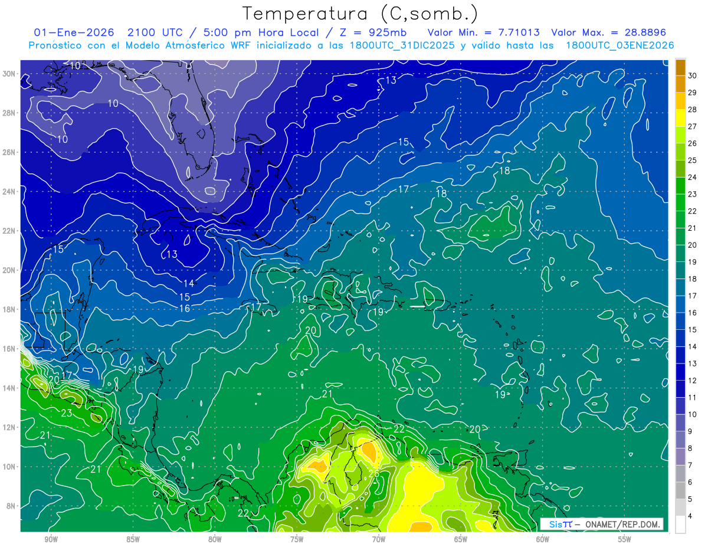Click the 'Temperatura (C,somb.)' chart title
The width and height of the screenshot is (708, 547).
[x=360, y=13]
